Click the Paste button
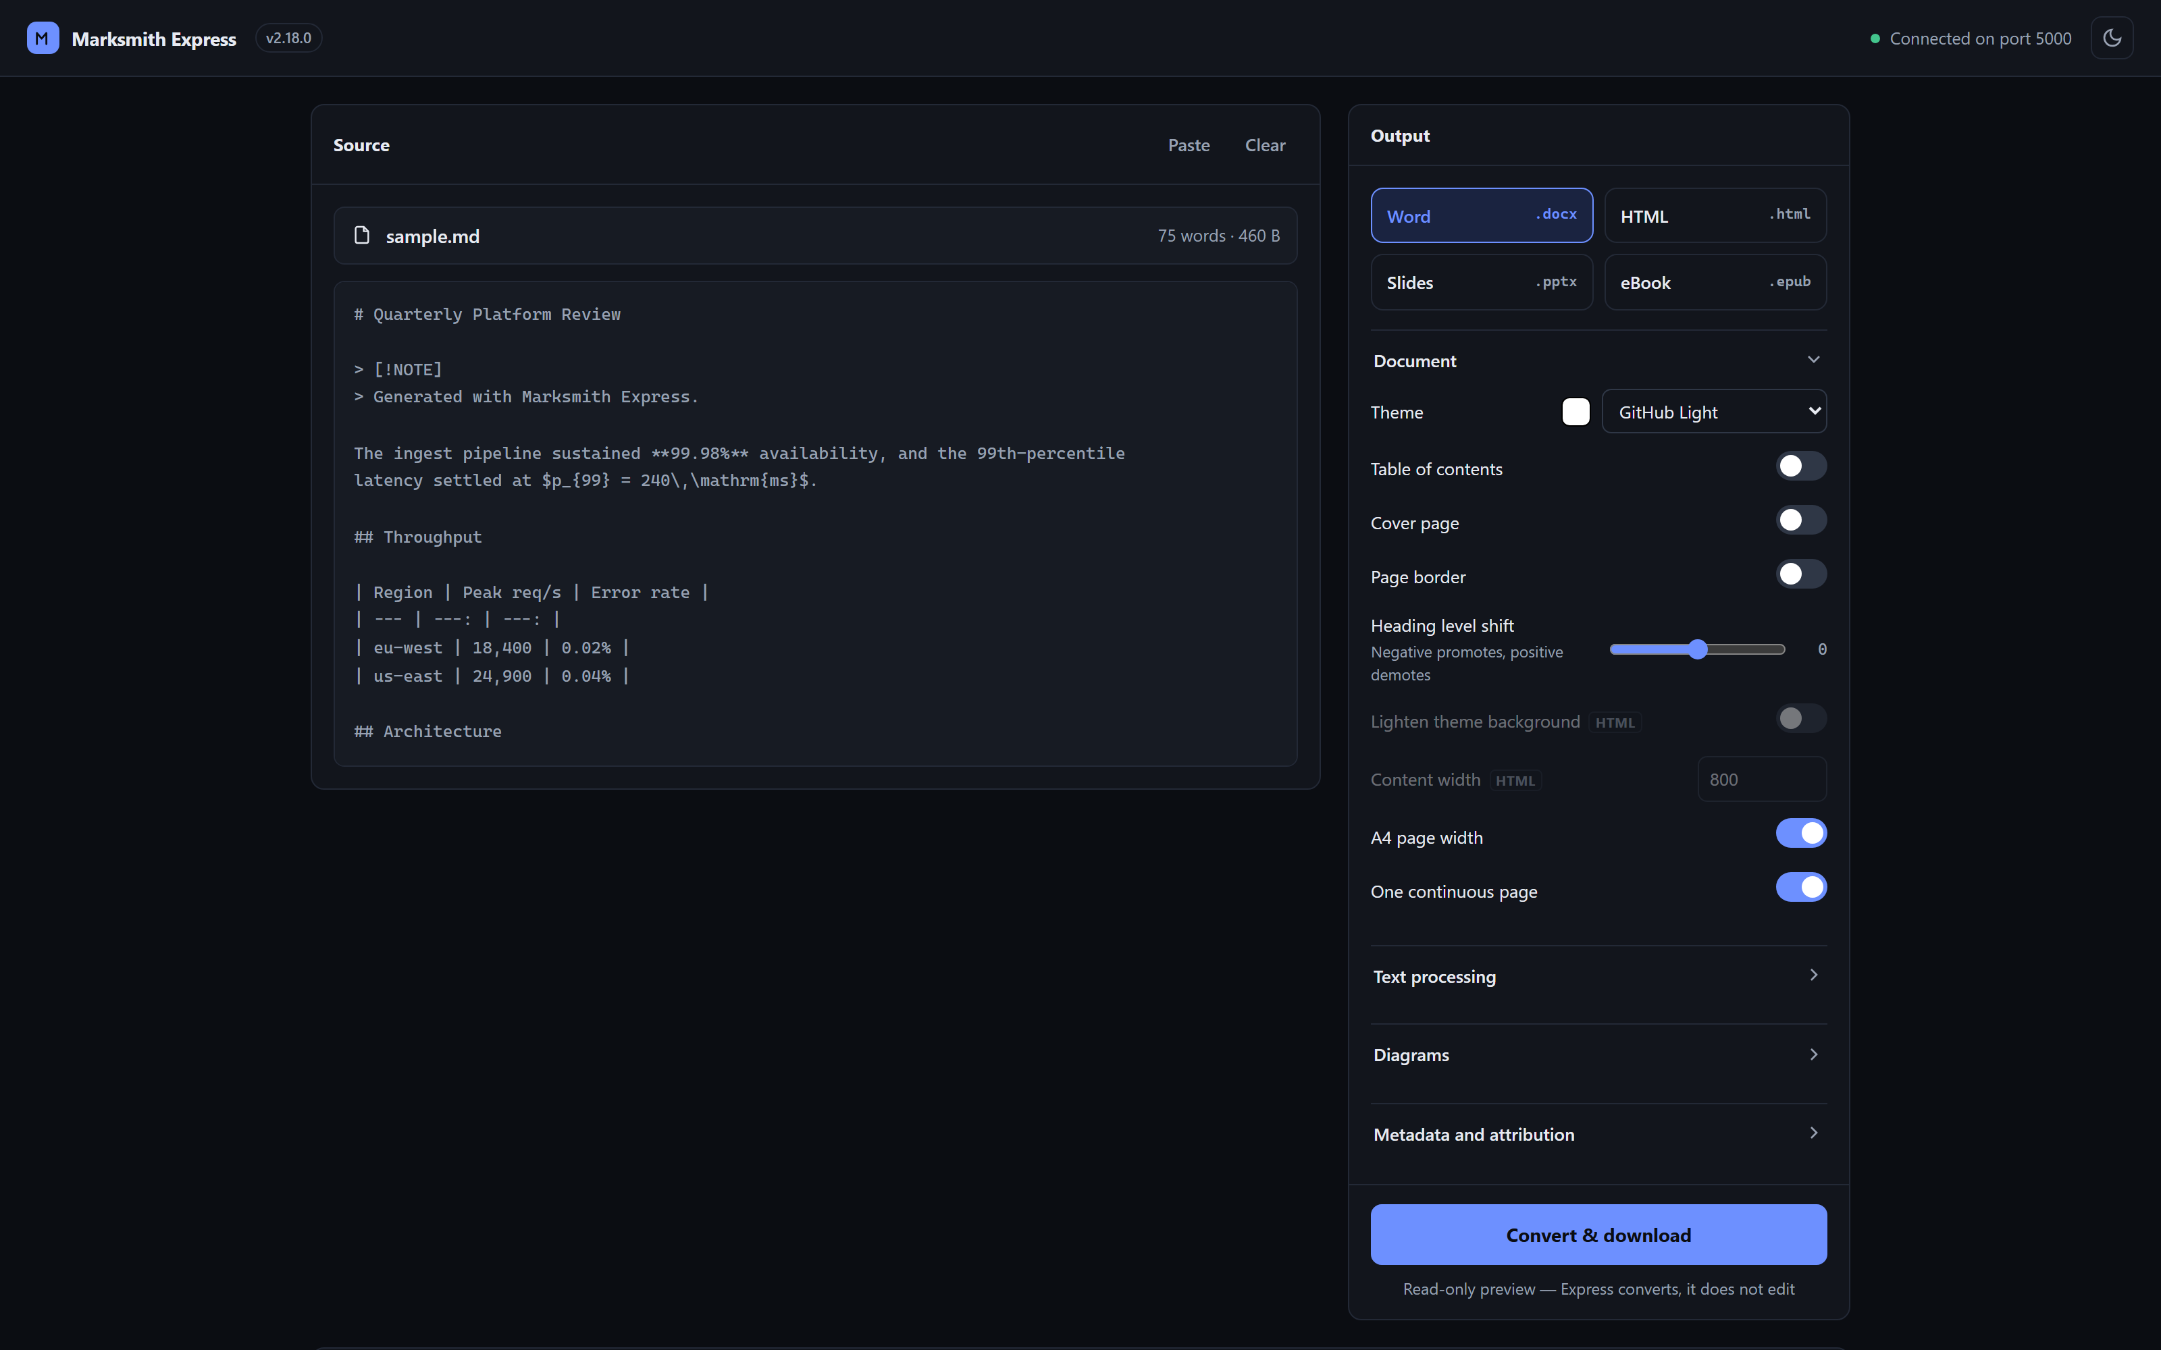Screen dimensions: 2161x1350 tap(1189, 144)
